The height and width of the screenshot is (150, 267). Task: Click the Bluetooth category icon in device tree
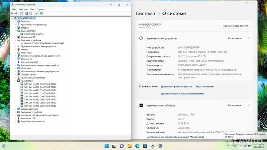[x=19, y=21]
